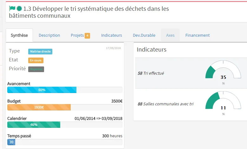Click the Maitrise directe type label
Viewport: 247px width, 149px height.
[40, 51]
